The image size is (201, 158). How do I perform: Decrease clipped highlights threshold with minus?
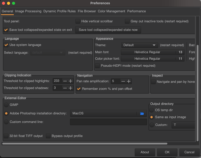[65, 81]
